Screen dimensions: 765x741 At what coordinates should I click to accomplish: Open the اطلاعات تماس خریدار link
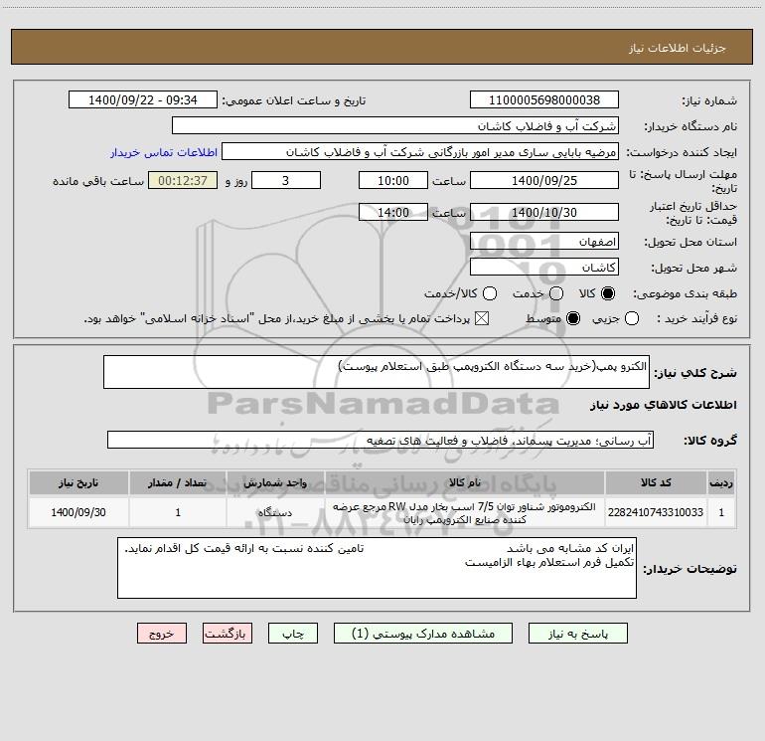pyautogui.click(x=164, y=152)
